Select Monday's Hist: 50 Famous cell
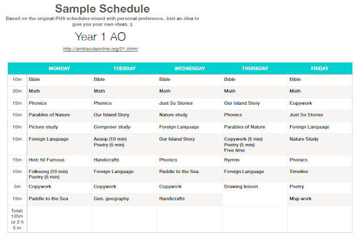 pyautogui.click(x=59, y=160)
